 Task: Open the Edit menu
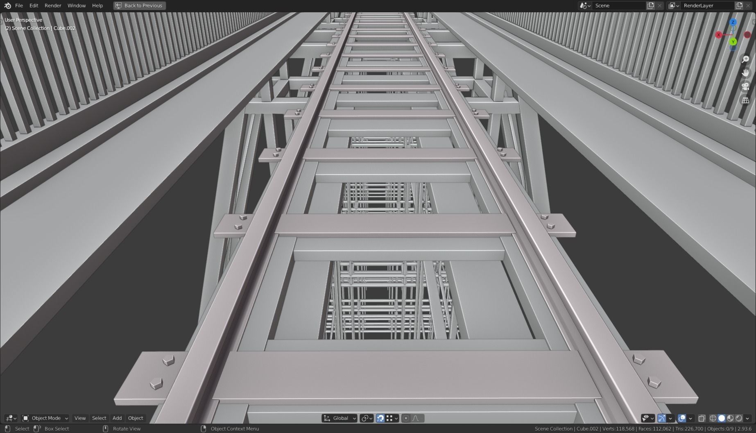[x=34, y=5]
